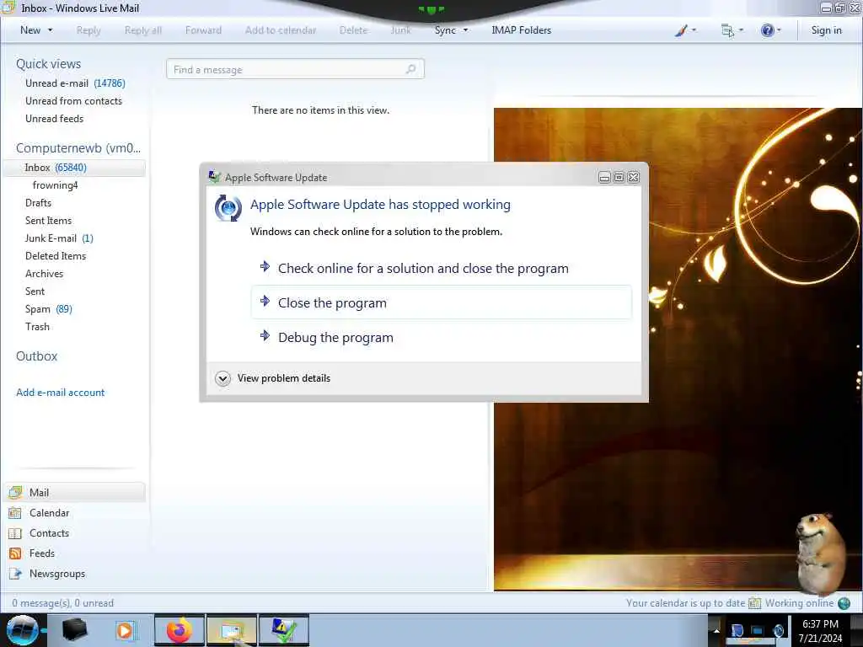
Task: Open the black box taskbar icon
Action: click(x=74, y=630)
